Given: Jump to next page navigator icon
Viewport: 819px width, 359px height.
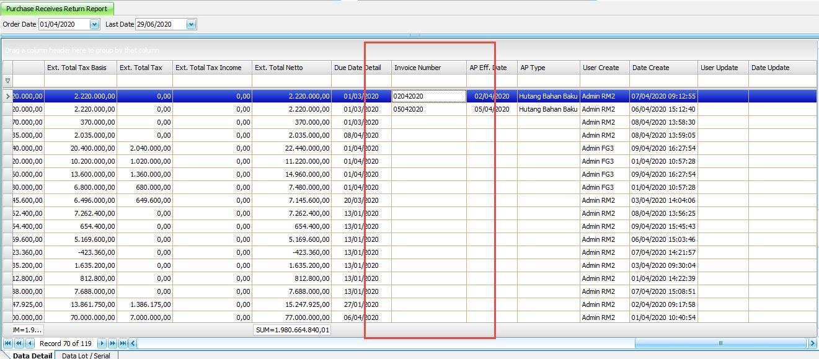Looking at the screenshot, I should tap(113, 343).
